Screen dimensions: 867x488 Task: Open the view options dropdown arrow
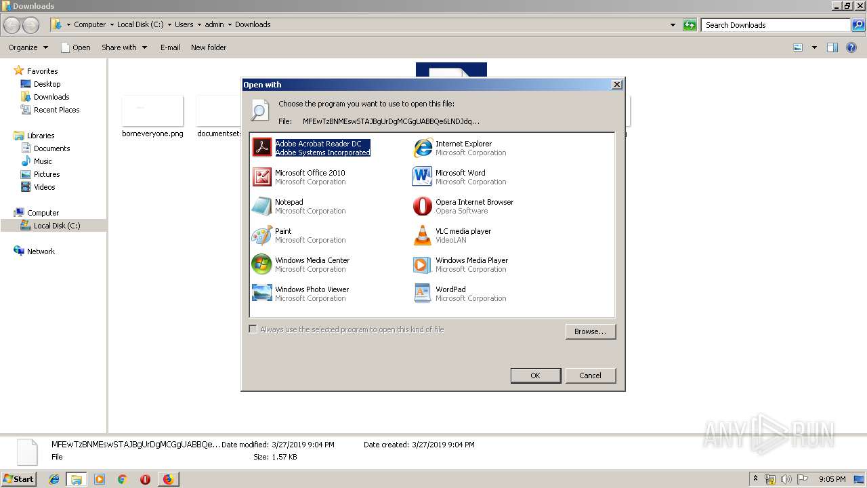(x=814, y=47)
